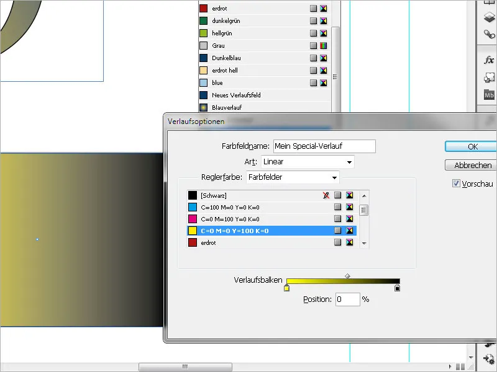The height and width of the screenshot is (372, 497).
Task: Select C=0 M=100 Y=0 K=0 magenta swatch
Action: [x=272, y=219]
